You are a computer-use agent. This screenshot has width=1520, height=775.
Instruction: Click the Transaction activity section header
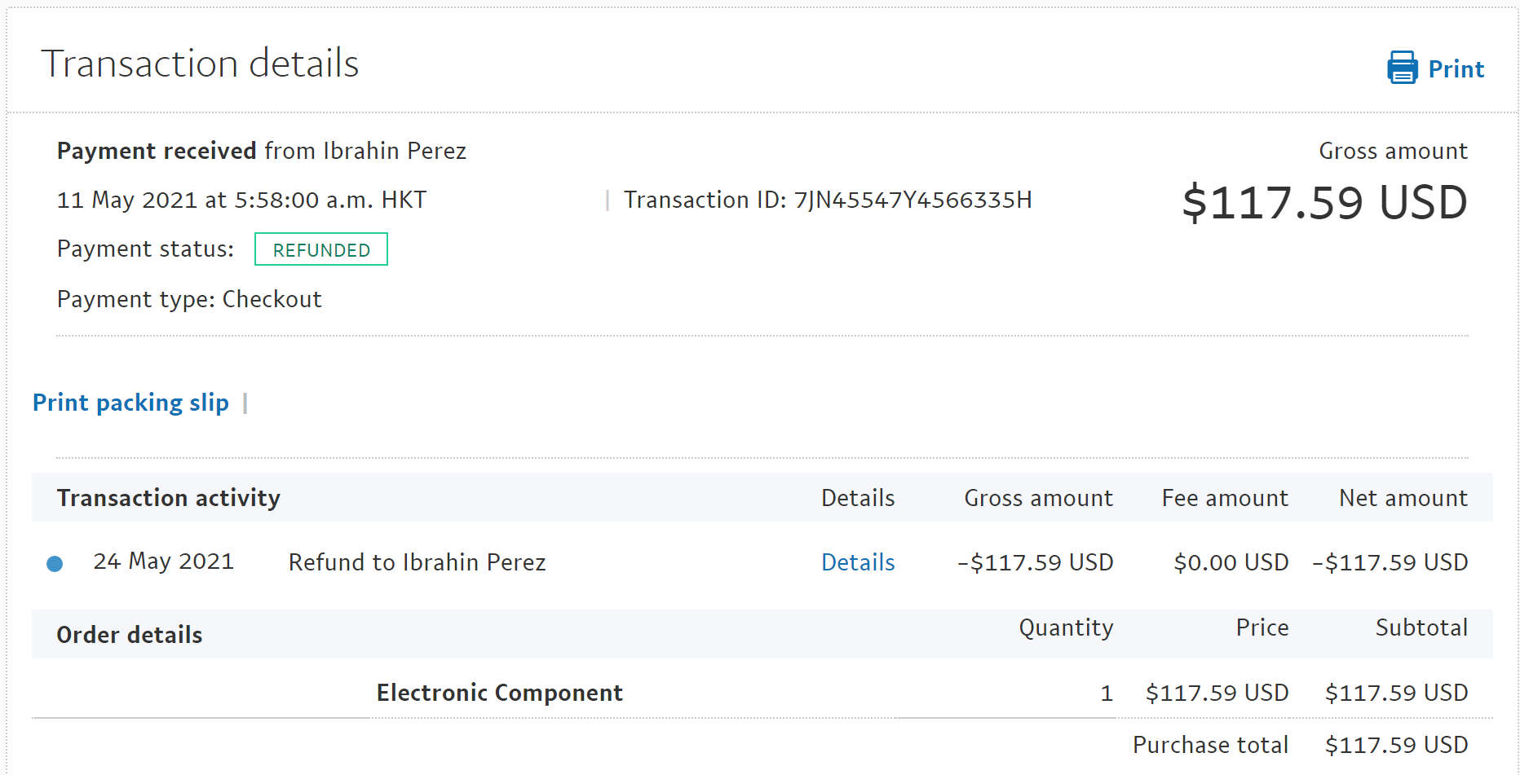tap(169, 498)
